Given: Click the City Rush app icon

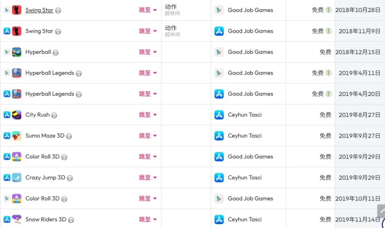Looking at the screenshot, I should coord(17,115).
